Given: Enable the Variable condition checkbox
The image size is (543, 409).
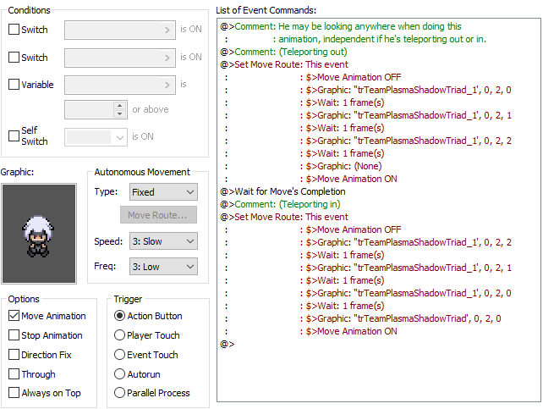Looking at the screenshot, I should [x=14, y=85].
